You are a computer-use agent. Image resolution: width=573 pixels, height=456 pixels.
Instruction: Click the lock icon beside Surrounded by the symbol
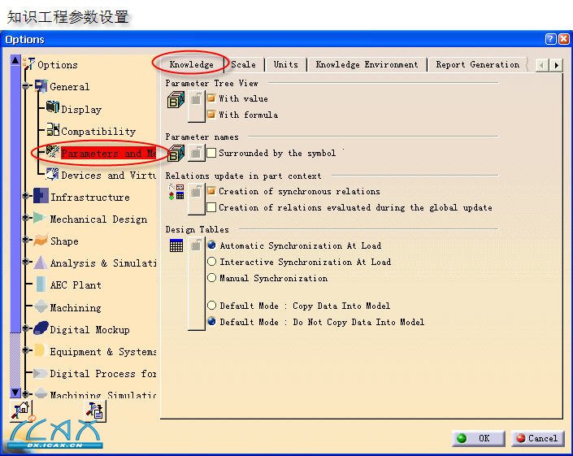coord(196,152)
